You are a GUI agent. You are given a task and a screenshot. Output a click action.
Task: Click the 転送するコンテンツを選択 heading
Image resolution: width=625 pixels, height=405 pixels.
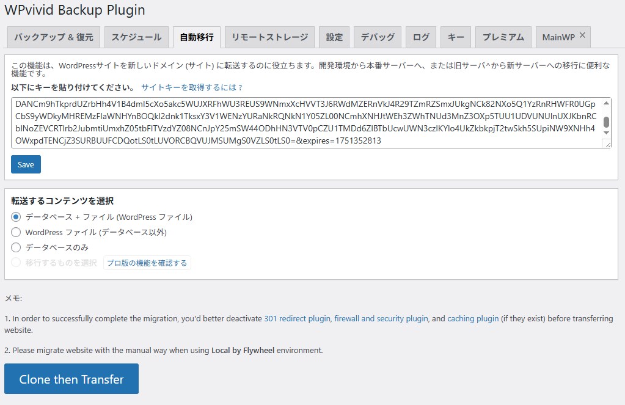pos(62,201)
